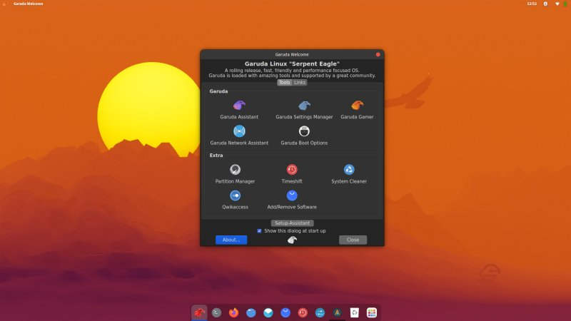The width and height of the screenshot is (571, 321).
Task: Launch Firefox from the dock
Action: point(233,312)
